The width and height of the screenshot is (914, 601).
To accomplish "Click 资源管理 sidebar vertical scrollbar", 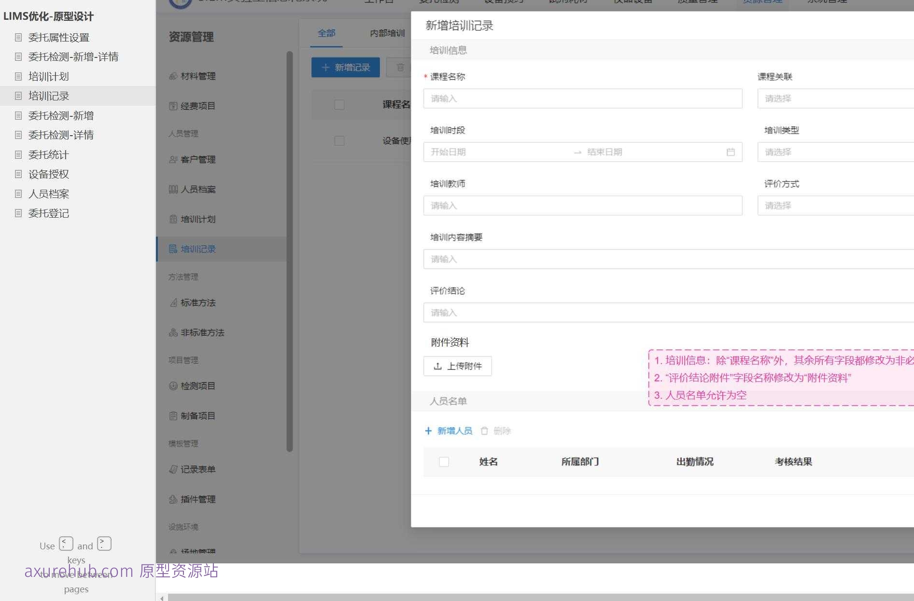I will point(290,251).
